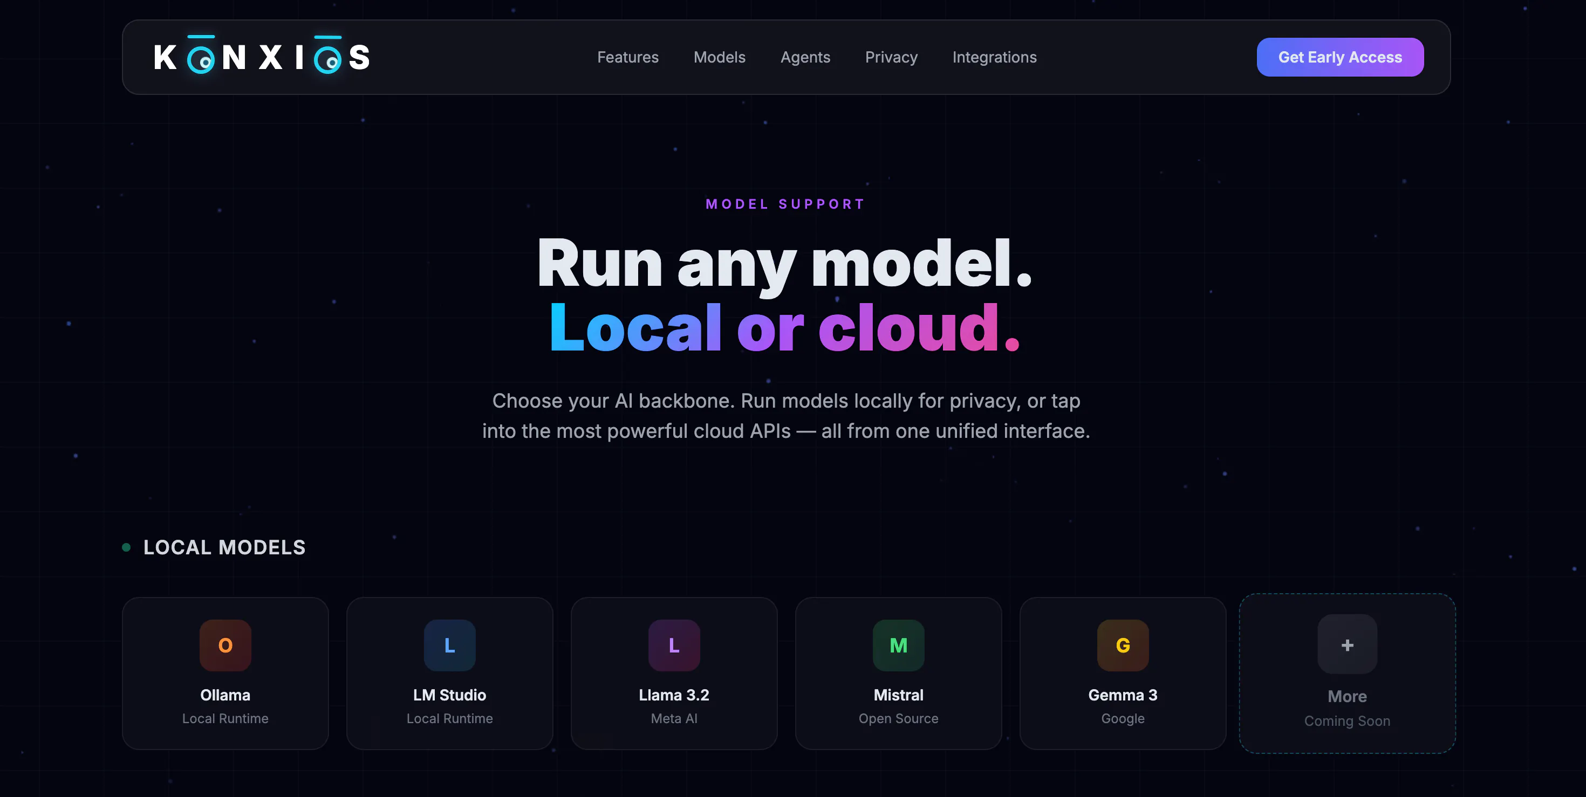The height and width of the screenshot is (797, 1586).
Task: Click the Get Early Access button
Action: click(x=1339, y=57)
